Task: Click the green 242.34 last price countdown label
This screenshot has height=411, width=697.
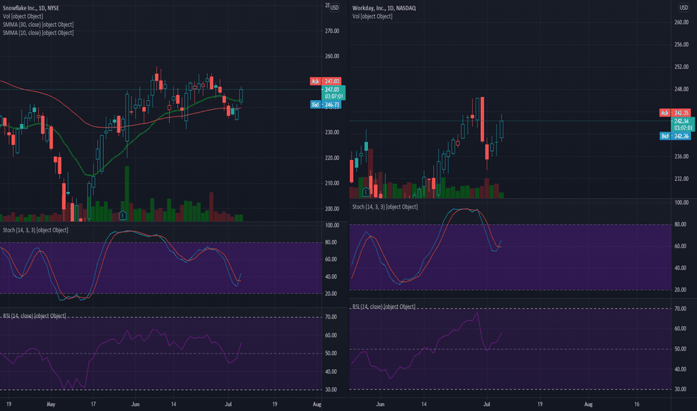Action: tap(682, 124)
